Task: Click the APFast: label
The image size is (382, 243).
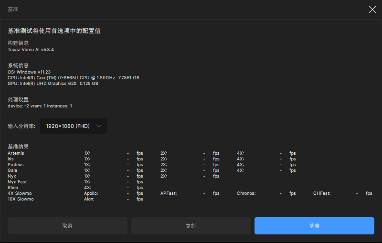Action: pos(169,193)
